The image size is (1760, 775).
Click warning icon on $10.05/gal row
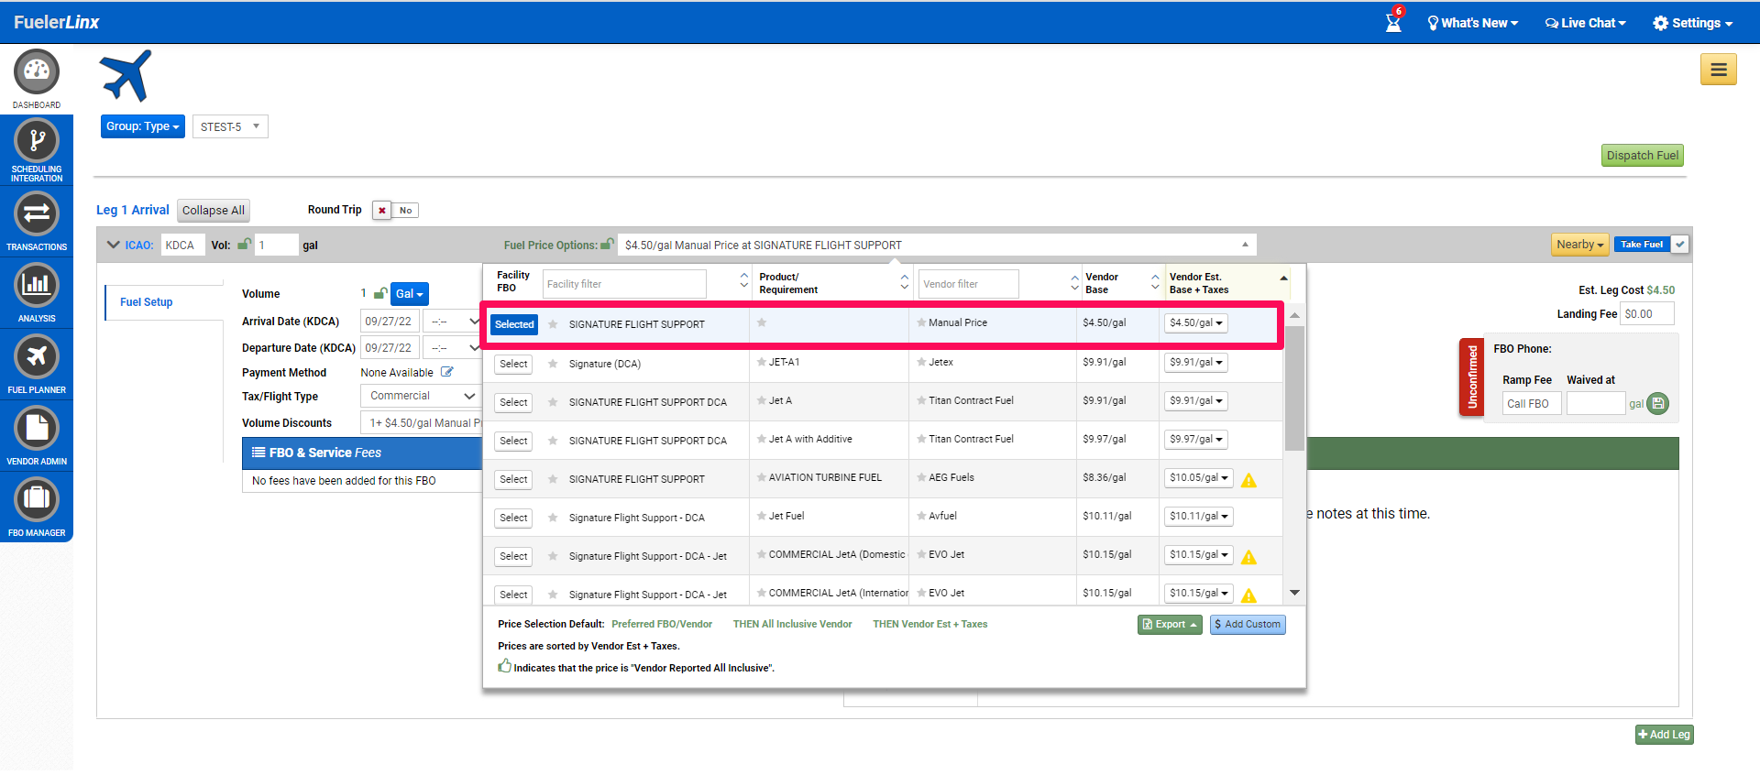1248,479
